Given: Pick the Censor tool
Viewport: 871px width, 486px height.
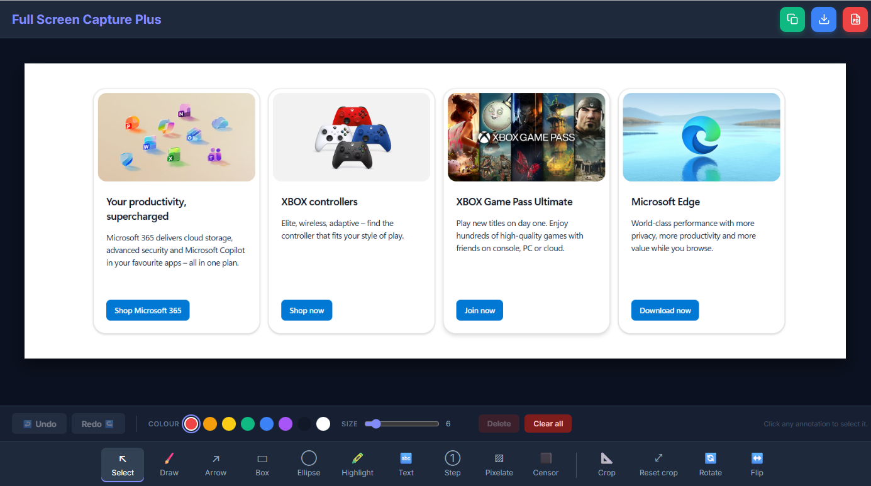Looking at the screenshot, I should (546, 465).
